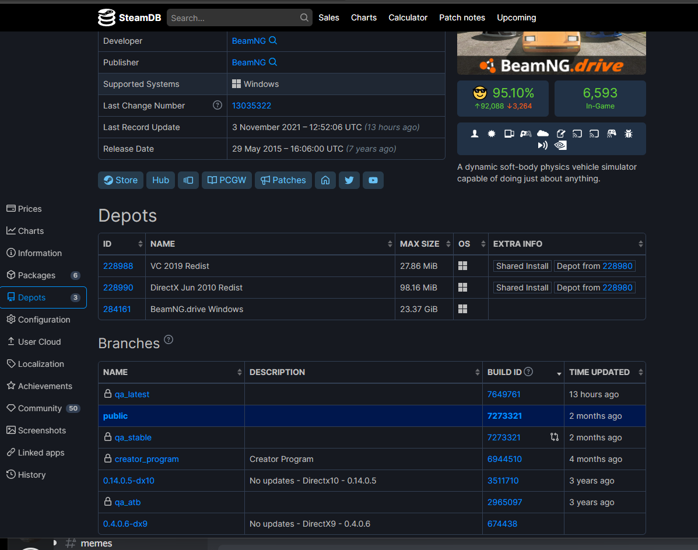The image size is (698, 550).
Task: Open the Patch notes menu item
Action: pyautogui.click(x=462, y=17)
